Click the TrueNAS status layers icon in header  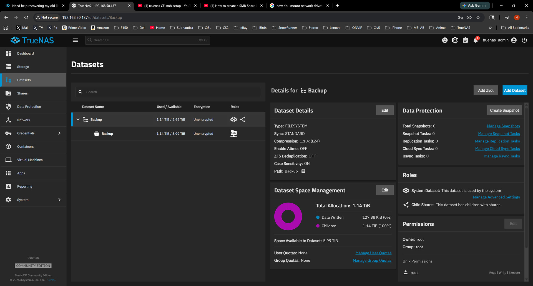455,40
